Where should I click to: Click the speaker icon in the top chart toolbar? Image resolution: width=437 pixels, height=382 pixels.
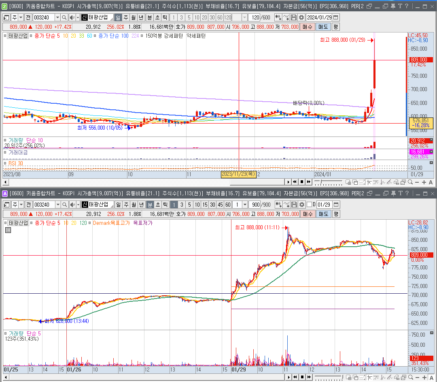(x=72, y=17)
